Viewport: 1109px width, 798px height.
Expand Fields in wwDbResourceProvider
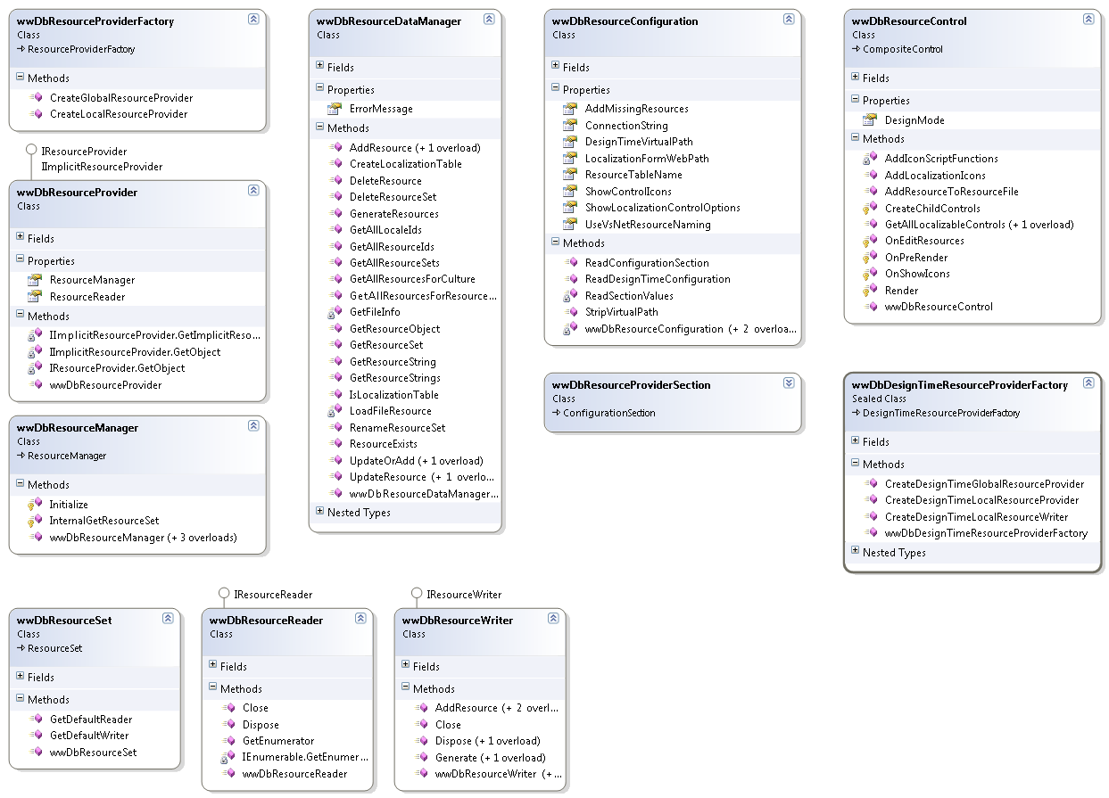(21, 237)
